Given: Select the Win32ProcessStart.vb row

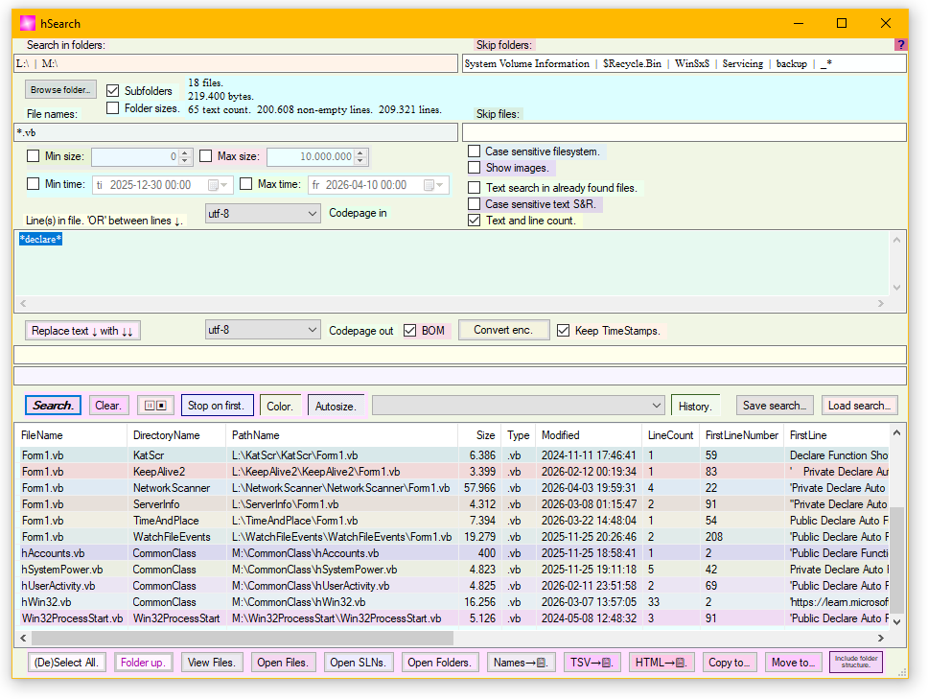Looking at the screenshot, I should coord(452,618).
